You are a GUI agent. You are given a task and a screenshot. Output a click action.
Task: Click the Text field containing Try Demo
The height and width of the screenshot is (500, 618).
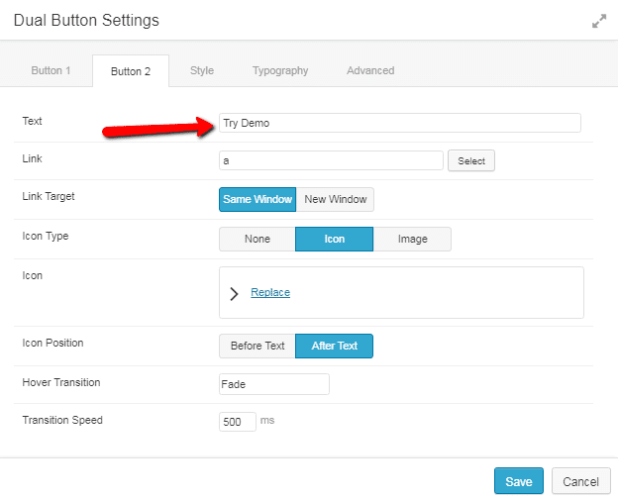[x=399, y=123]
